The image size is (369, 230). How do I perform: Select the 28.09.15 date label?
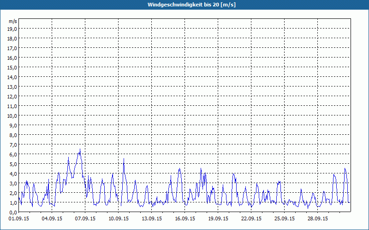tap(317, 219)
